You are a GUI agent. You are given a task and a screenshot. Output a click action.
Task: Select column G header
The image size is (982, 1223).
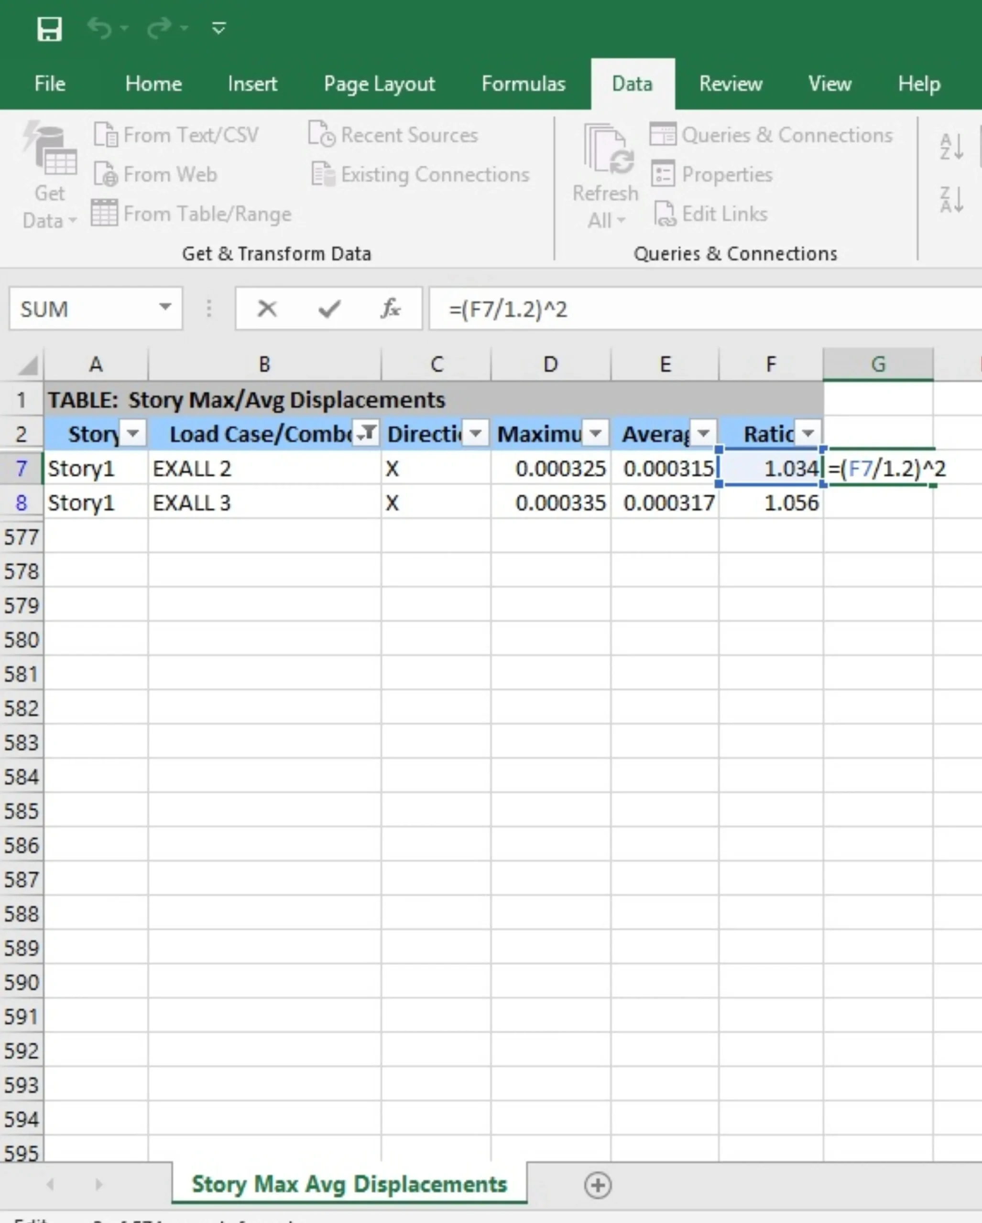click(878, 364)
